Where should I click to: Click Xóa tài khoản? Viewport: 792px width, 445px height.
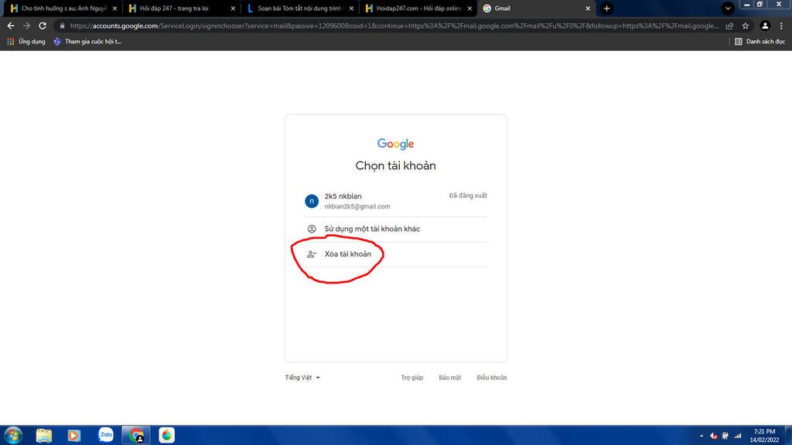pos(396,254)
